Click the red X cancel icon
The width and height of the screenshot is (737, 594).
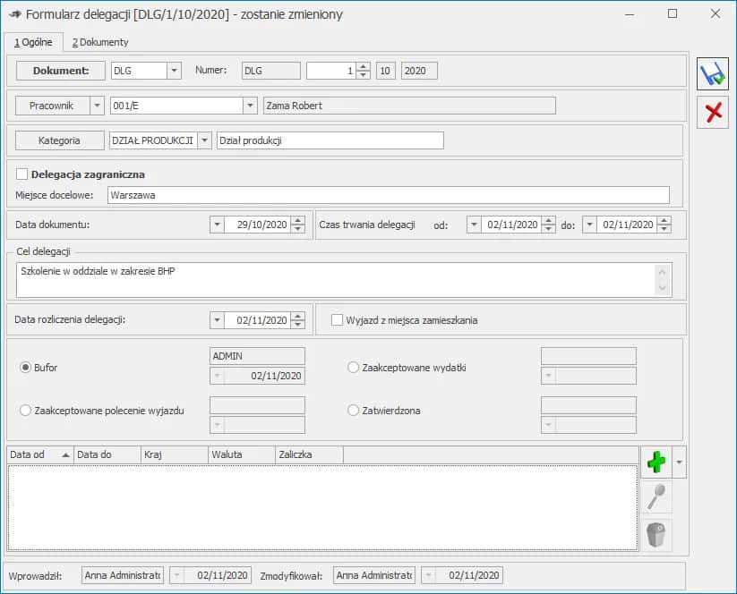[x=713, y=113]
